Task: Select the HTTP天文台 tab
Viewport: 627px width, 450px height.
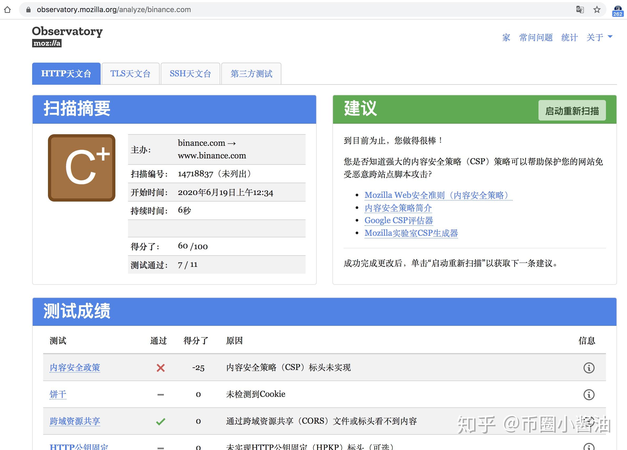Action: click(66, 73)
